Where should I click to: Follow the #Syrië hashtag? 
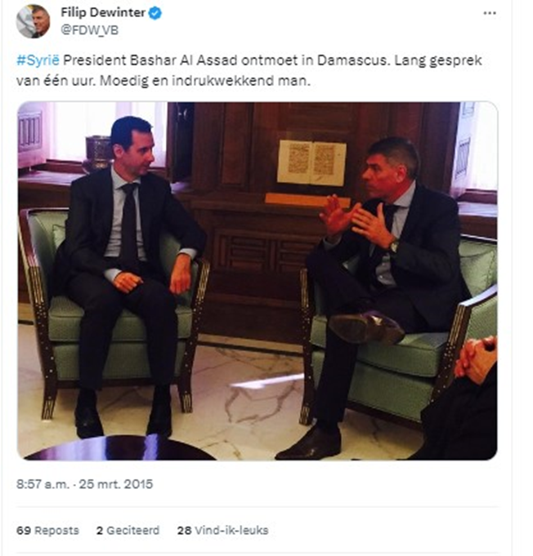tap(38, 60)
